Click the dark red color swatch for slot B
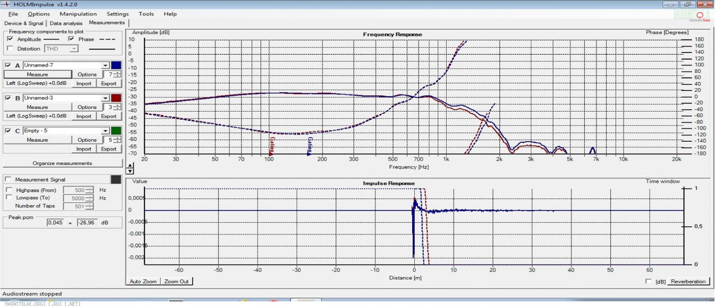The image size is (719, 308). 116,98
